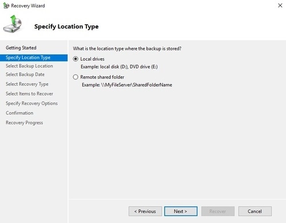Close the Recovery Wizard window

coord(280,6)
